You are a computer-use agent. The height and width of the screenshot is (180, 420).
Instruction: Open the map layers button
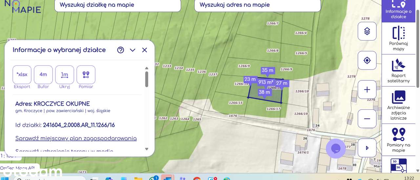(367, 31)
